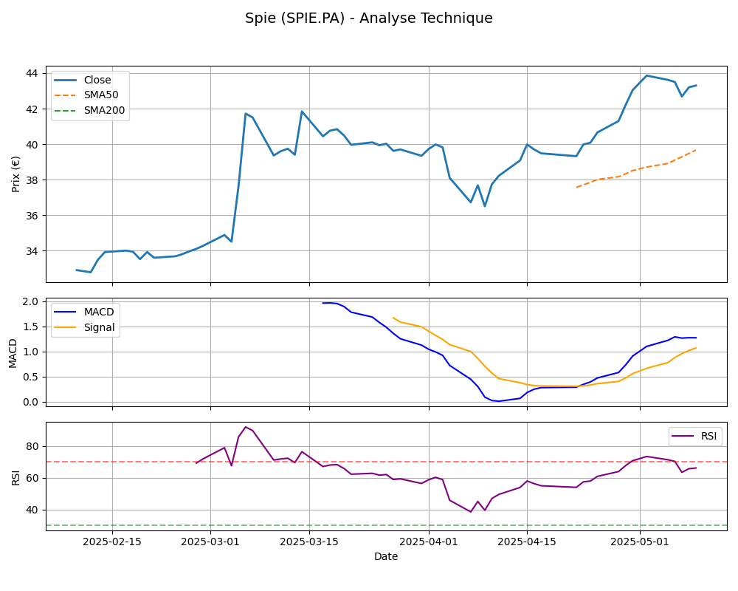Click the orange dashed SMA50 legend swatch
The width and height of the screenshot is (738, 591).
66,95
